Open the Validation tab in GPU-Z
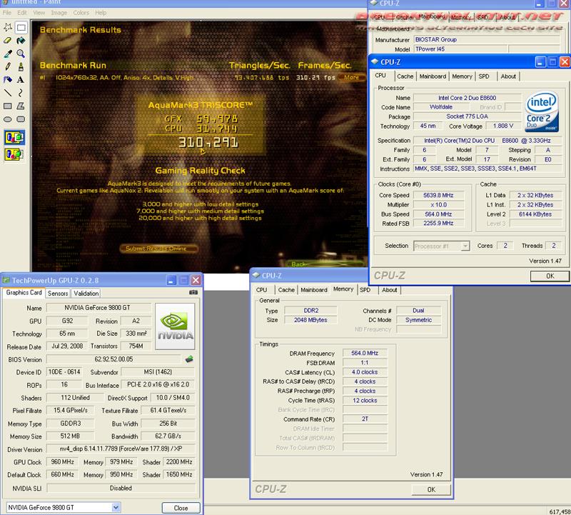The height and width of the screenshot is (515, 571). pyautogui.click(x=86, y=294)
